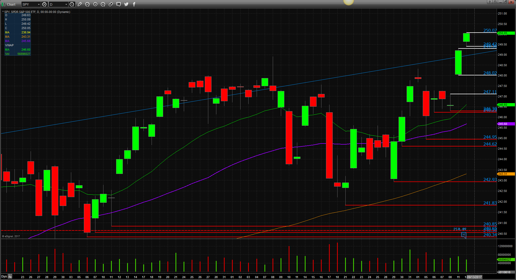This screenshot has height=280, width=516.
Task: Open the SPY symbol dropdown
Action: click(38, 4)
